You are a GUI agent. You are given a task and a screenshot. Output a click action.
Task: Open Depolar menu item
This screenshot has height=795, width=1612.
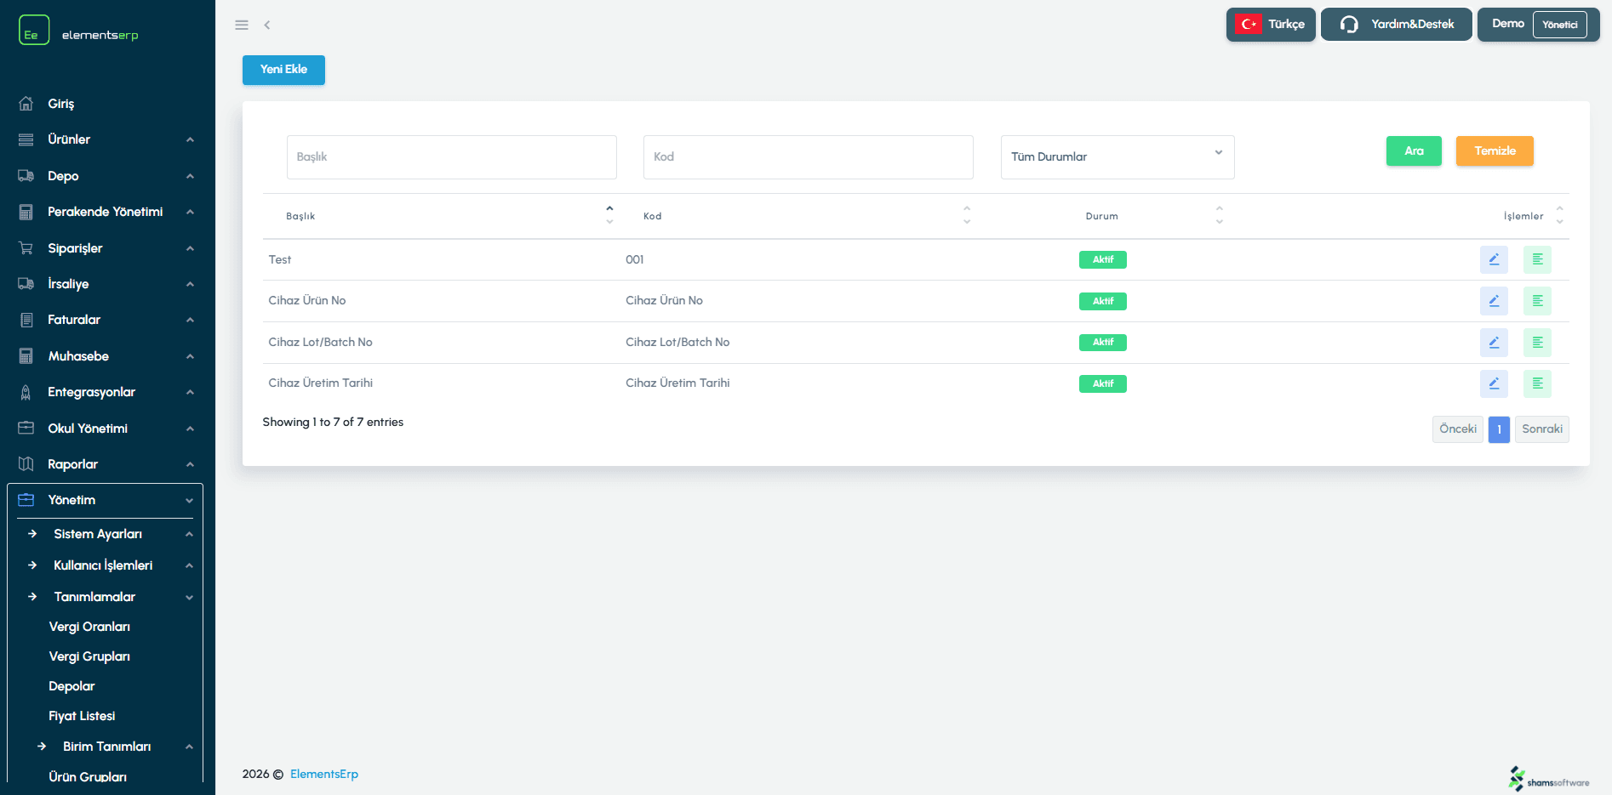[x=71, y=686]
